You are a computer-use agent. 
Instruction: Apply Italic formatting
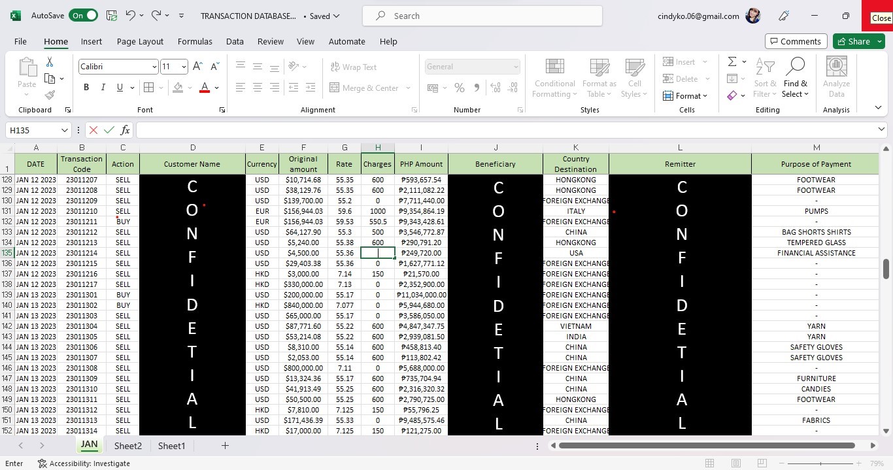[103, 88]
